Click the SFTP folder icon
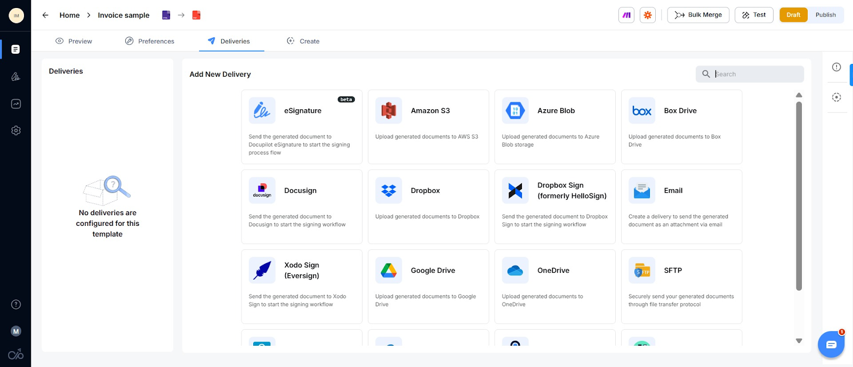Viewport: 853px width, 367px height. point(642,271)
